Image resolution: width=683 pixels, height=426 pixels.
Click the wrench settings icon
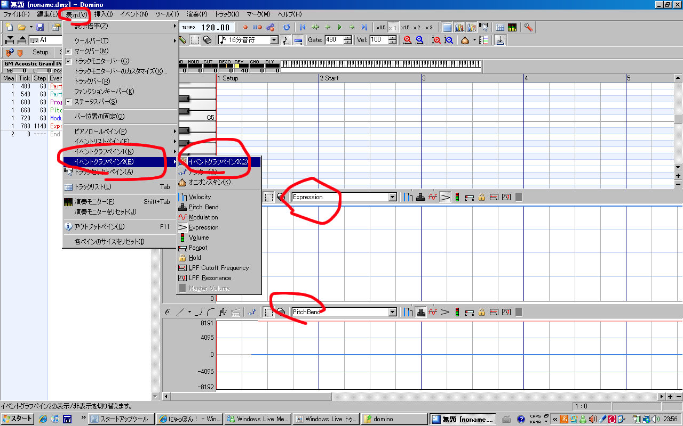[528, 27]
